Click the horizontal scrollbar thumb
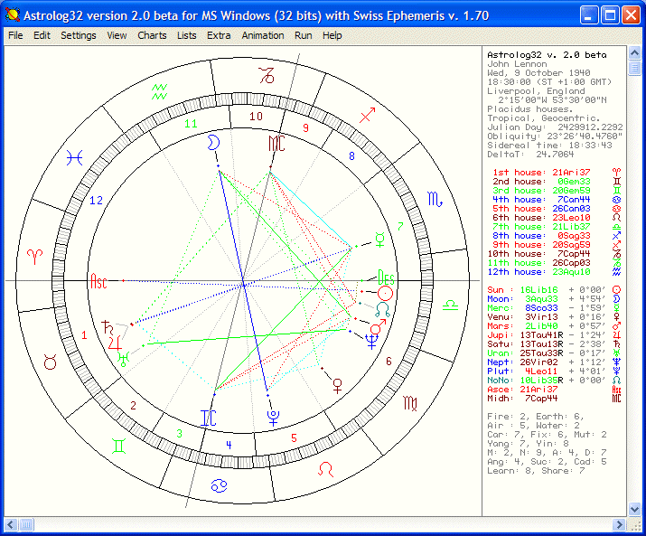This screenshot has width=646, height=536. pos(26,525)
